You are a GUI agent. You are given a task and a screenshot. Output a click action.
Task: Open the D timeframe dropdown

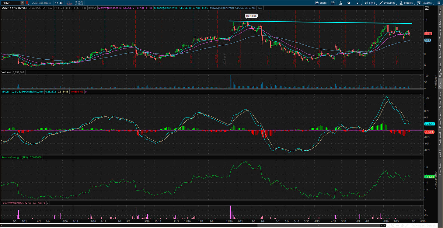tap(358, 3)
